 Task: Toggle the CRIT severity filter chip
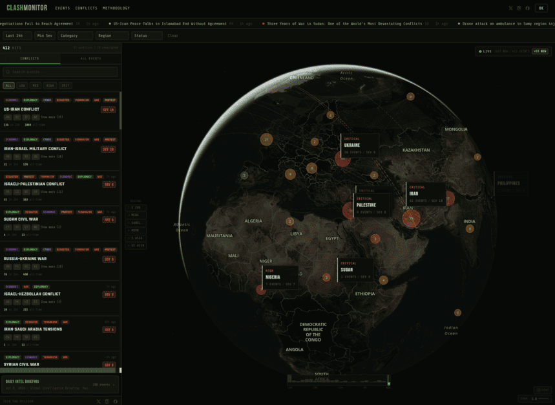[66, 85]
